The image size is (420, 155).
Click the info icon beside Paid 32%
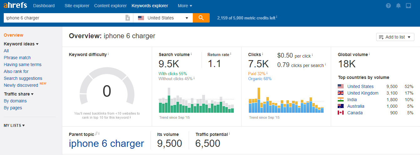click(x=267, y=73)
